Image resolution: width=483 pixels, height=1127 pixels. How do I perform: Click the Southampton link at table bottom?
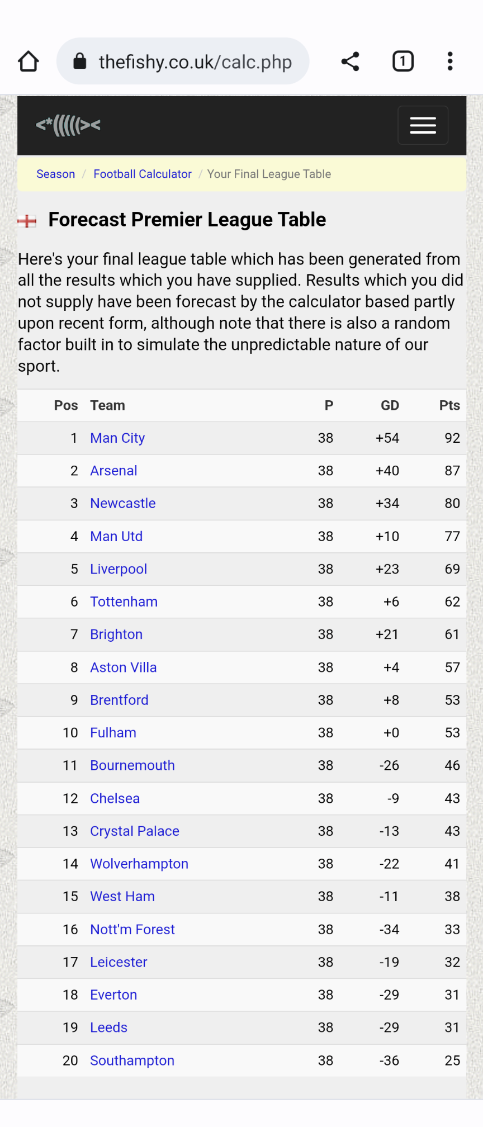pos(132,1061)
